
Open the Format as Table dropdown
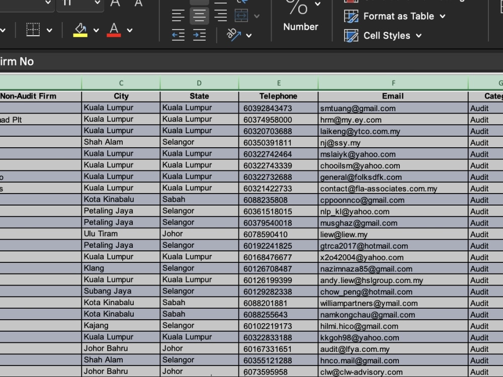point(394,16)
